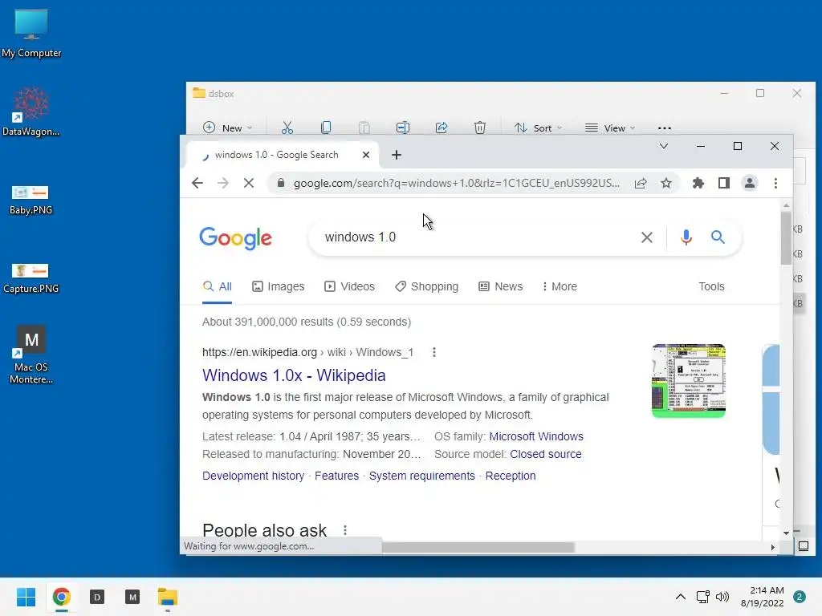The image size is (822, 616).
Task: Click the Google search magnifier button
Action: point(718,237)
